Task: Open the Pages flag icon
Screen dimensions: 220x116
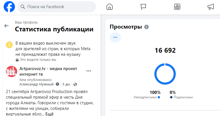Action: 143,7
